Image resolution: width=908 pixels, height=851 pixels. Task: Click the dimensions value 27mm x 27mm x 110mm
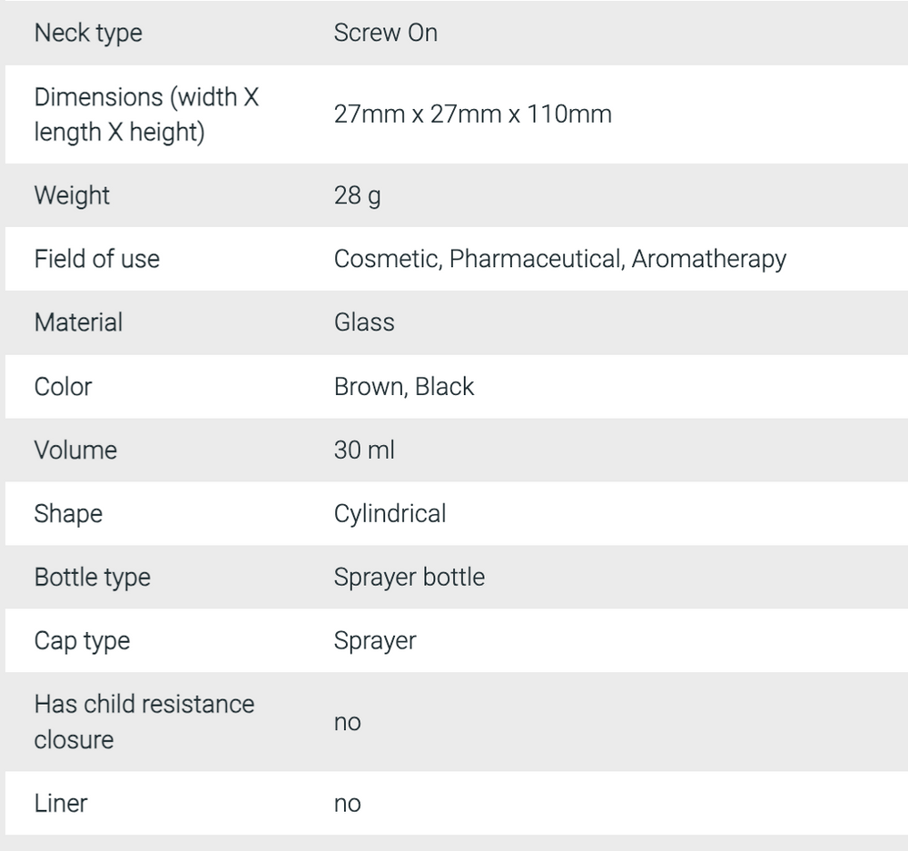click(472, 114)
